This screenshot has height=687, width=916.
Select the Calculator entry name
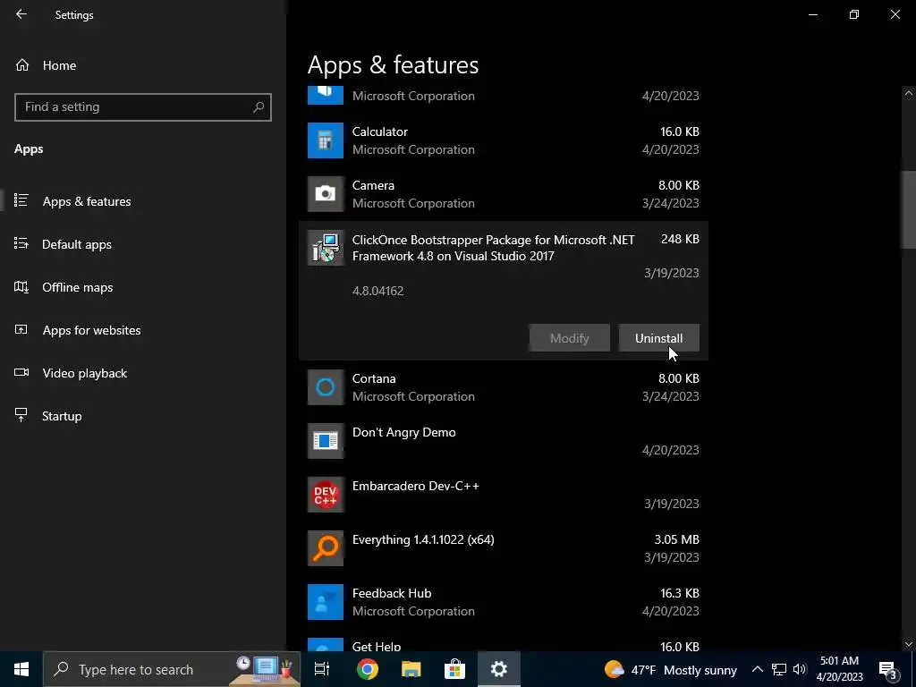379,131
